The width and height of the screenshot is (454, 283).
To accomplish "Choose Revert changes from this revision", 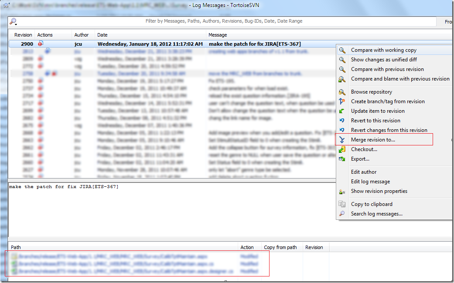I will pyautogui.click(x=389, y=130).
